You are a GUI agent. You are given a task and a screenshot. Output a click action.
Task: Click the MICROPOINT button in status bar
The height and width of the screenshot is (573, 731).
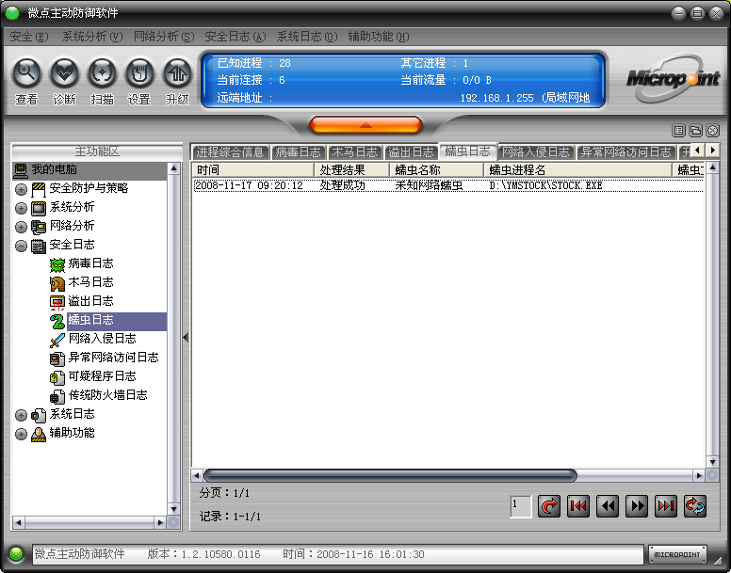(x=677, y=554)
